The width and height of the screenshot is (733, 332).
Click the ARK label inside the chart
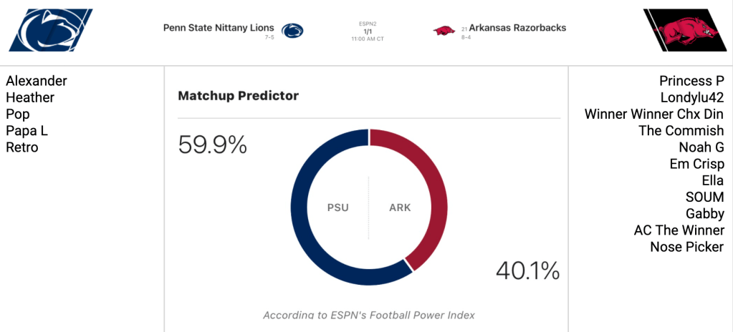pos(400,207)
